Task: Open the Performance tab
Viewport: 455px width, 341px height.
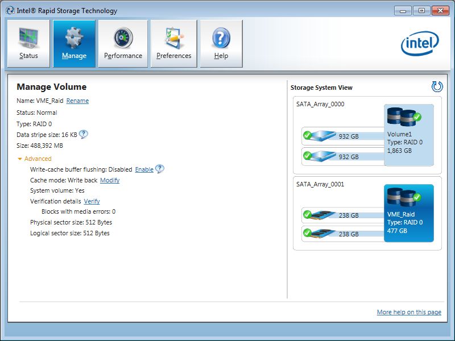Action: point(123,44)
